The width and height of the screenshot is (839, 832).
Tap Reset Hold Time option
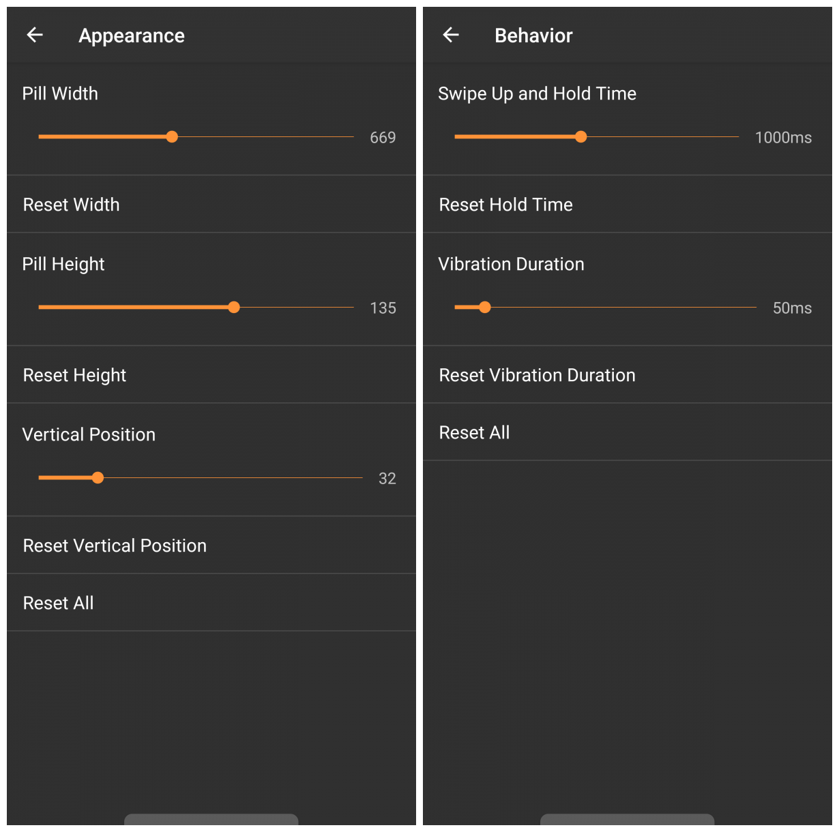628,205
